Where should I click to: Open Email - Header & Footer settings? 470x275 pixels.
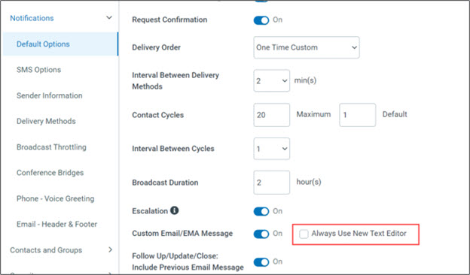57,224
